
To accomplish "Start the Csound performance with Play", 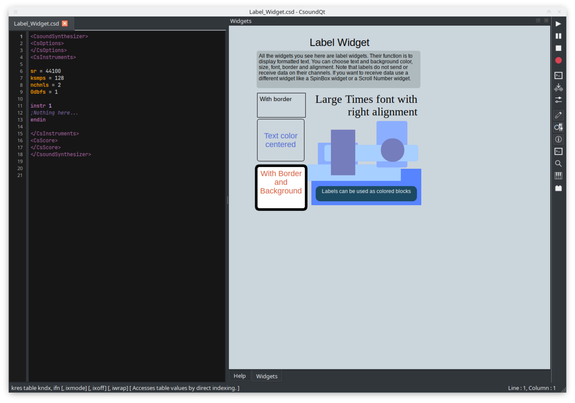I will click(558, 24).
